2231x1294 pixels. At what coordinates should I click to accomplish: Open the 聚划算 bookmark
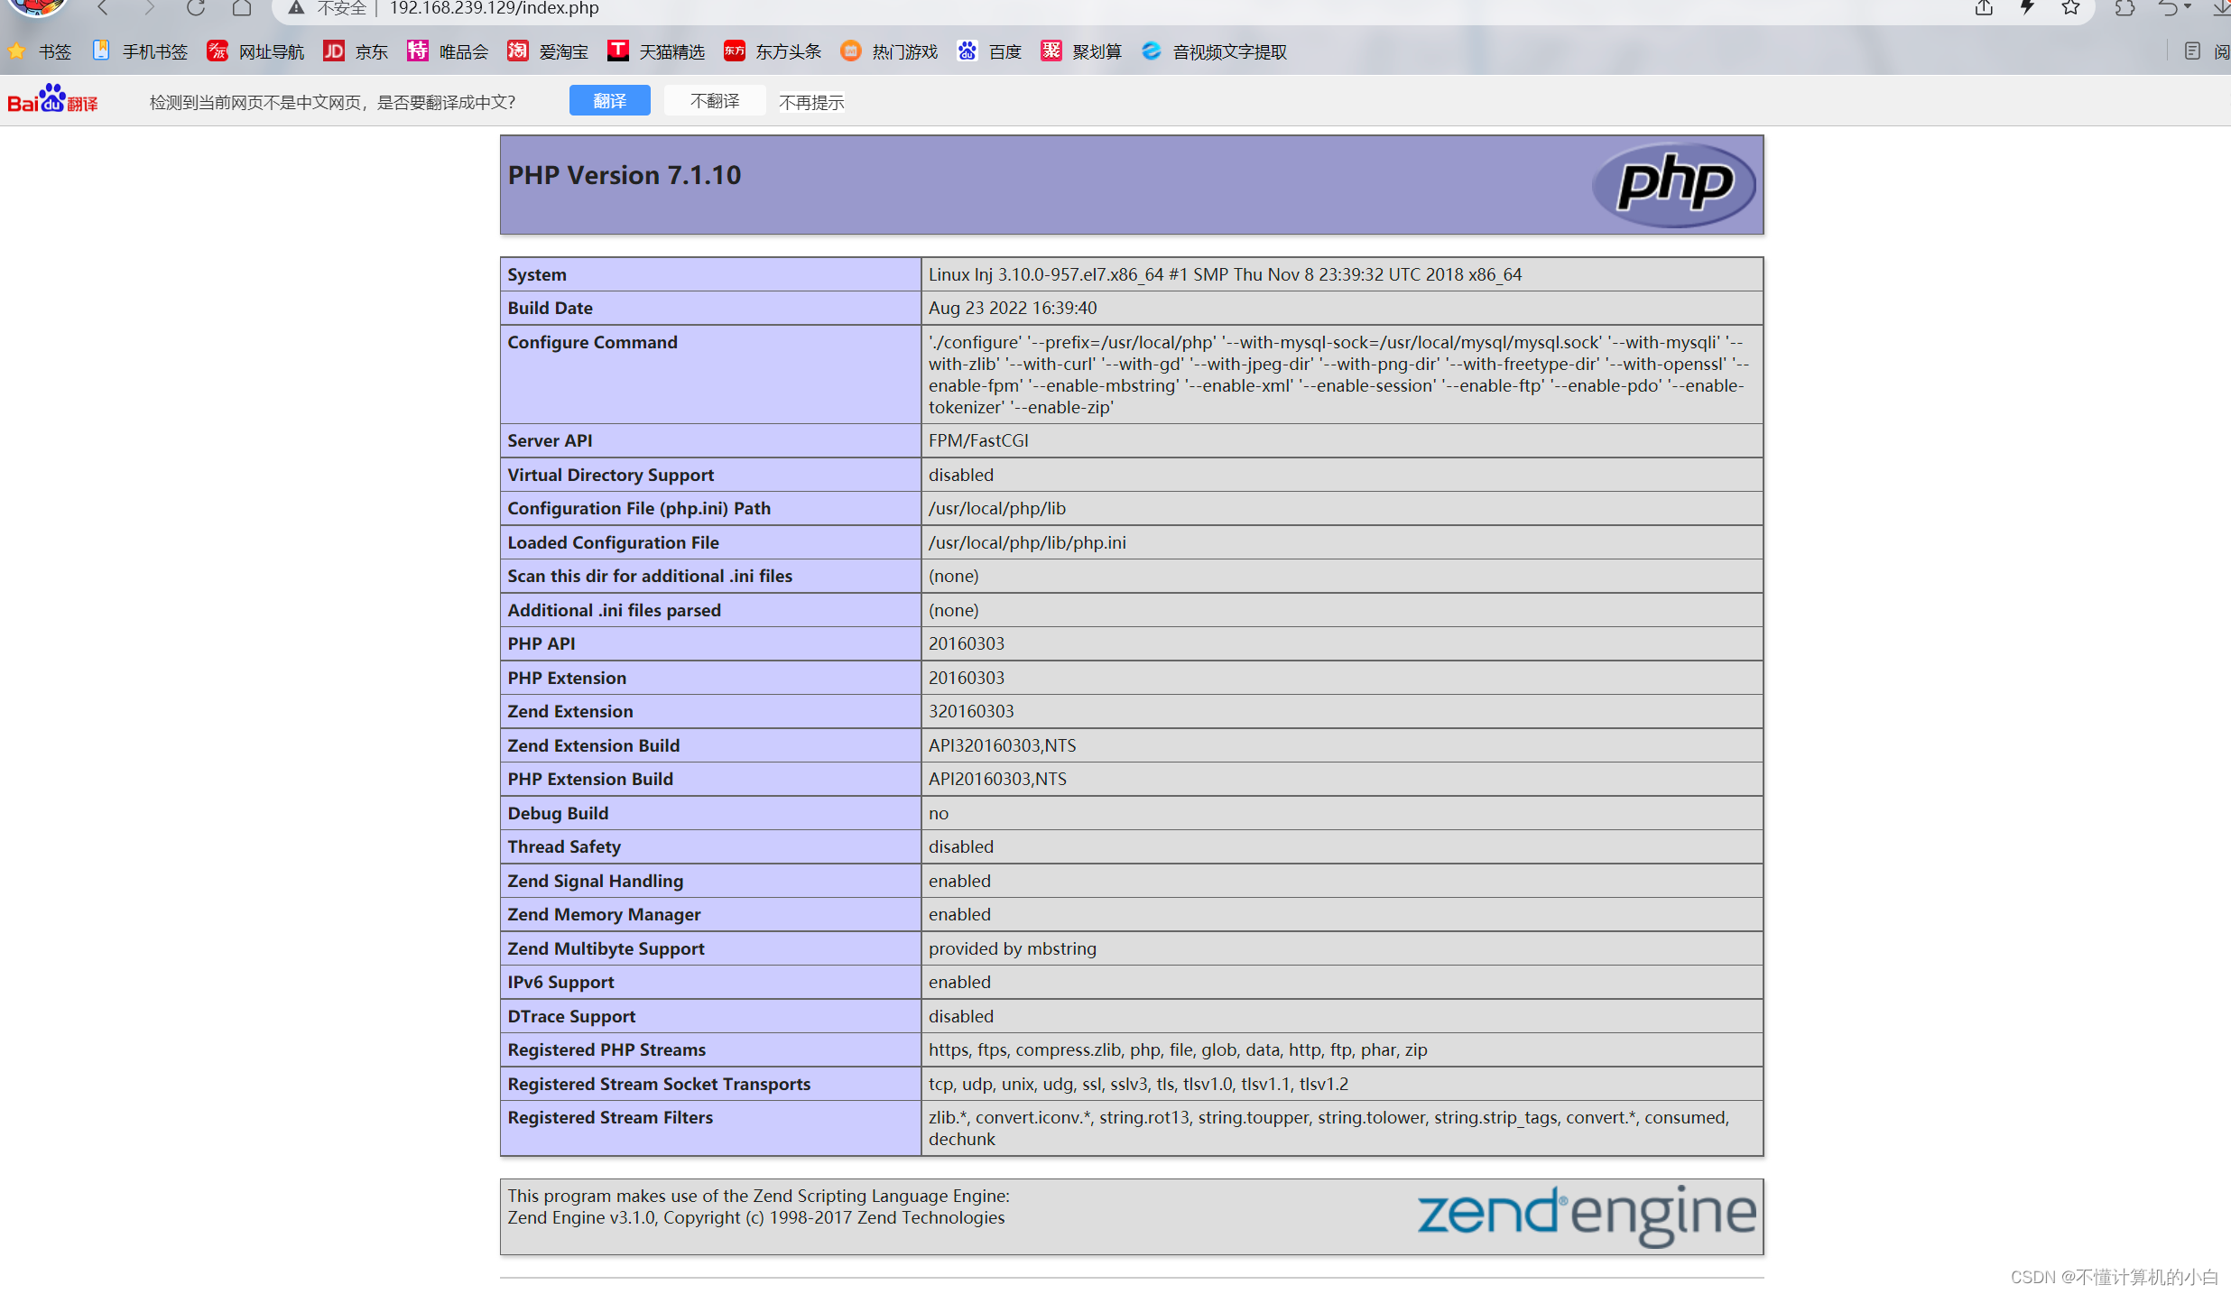point(1081,51)
